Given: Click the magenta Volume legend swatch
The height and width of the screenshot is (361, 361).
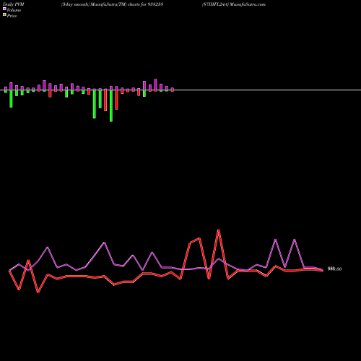Looking at the screenshot, I should (4, 9).
